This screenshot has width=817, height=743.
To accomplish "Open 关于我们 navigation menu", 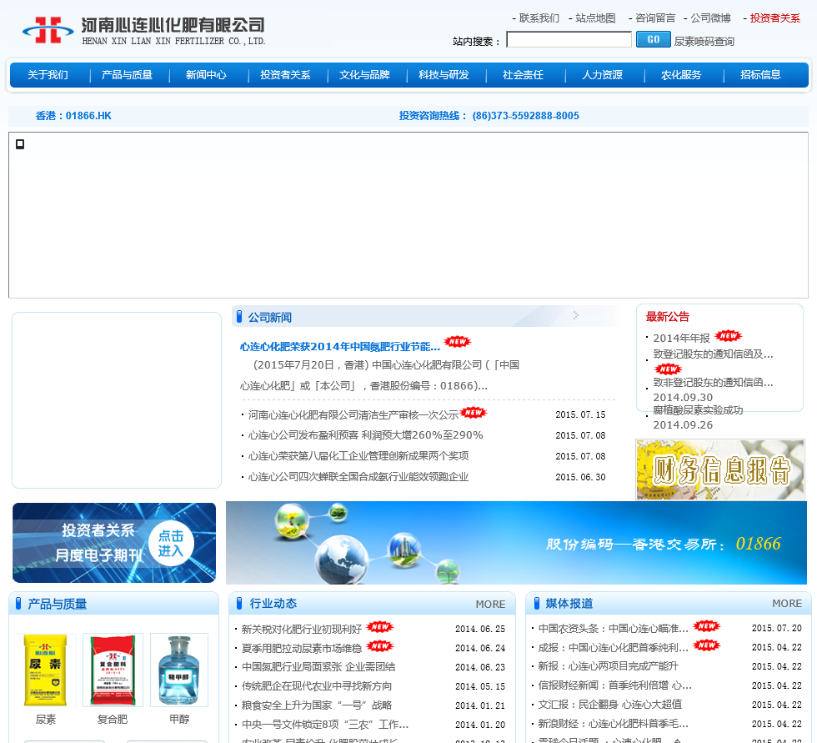I will (x=48, y=75).
